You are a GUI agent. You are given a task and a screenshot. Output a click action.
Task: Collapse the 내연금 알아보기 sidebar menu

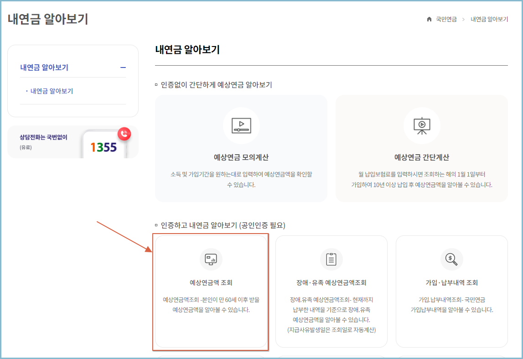click(x=123, y=66)
